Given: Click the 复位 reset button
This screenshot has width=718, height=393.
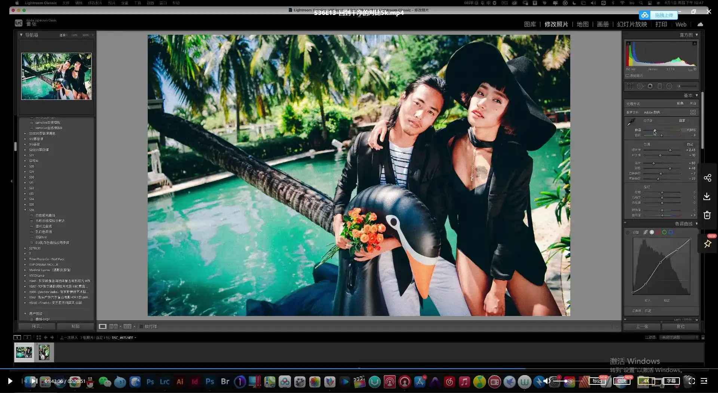Looking at the screenshot, I should pyautogui.click(x=680, y=327).
